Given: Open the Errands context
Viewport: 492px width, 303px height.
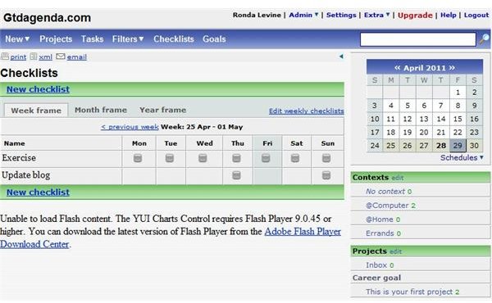Looking at the screenshot, I should [x=380, y=233].
